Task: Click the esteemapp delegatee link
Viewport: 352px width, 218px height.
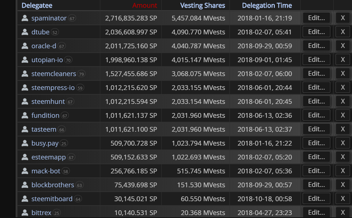Action: click(49, 157)
